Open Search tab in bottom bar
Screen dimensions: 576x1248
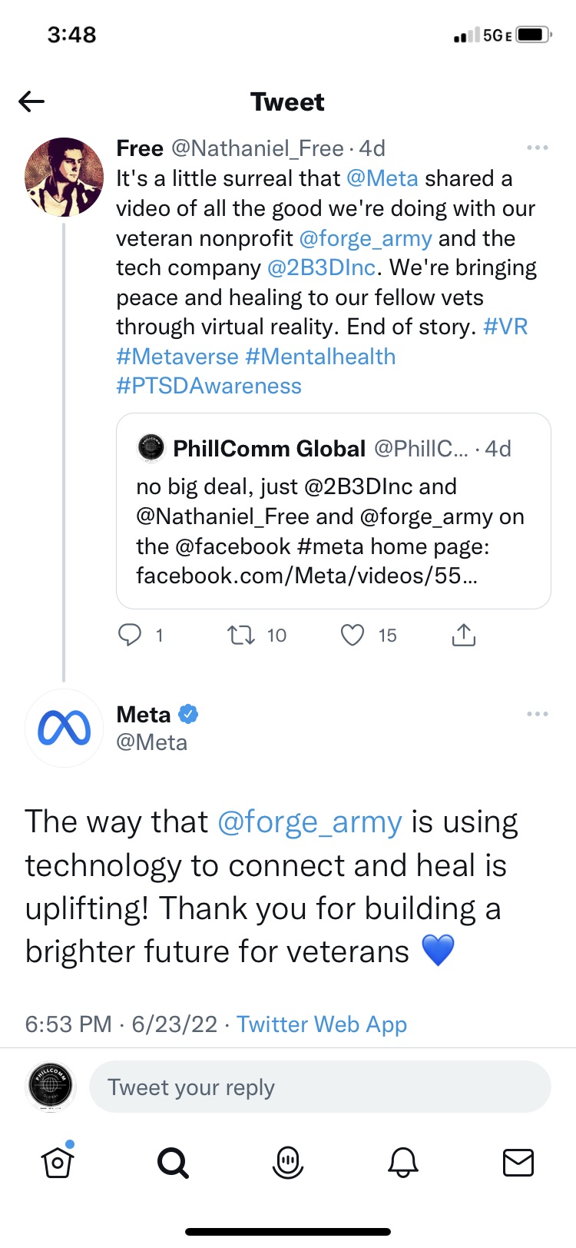point(173,1162)
